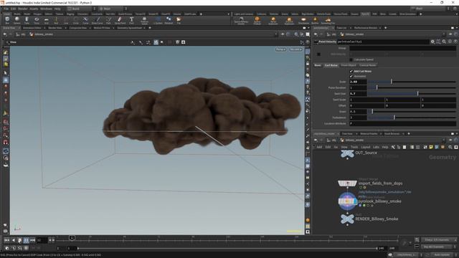Open the File menu
459x258 pixels.
(x=6, y=9)
